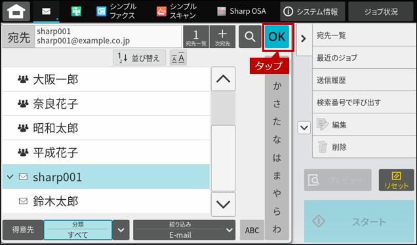
Task: Select group contact 奈良花子
Action: pyautogui.click(x=106, y=104)
